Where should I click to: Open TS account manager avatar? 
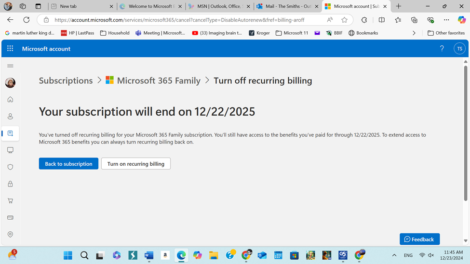(x=459, y=49)
